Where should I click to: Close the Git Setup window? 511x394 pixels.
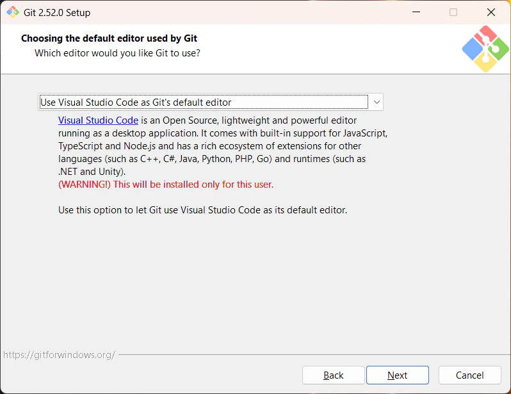491,12
